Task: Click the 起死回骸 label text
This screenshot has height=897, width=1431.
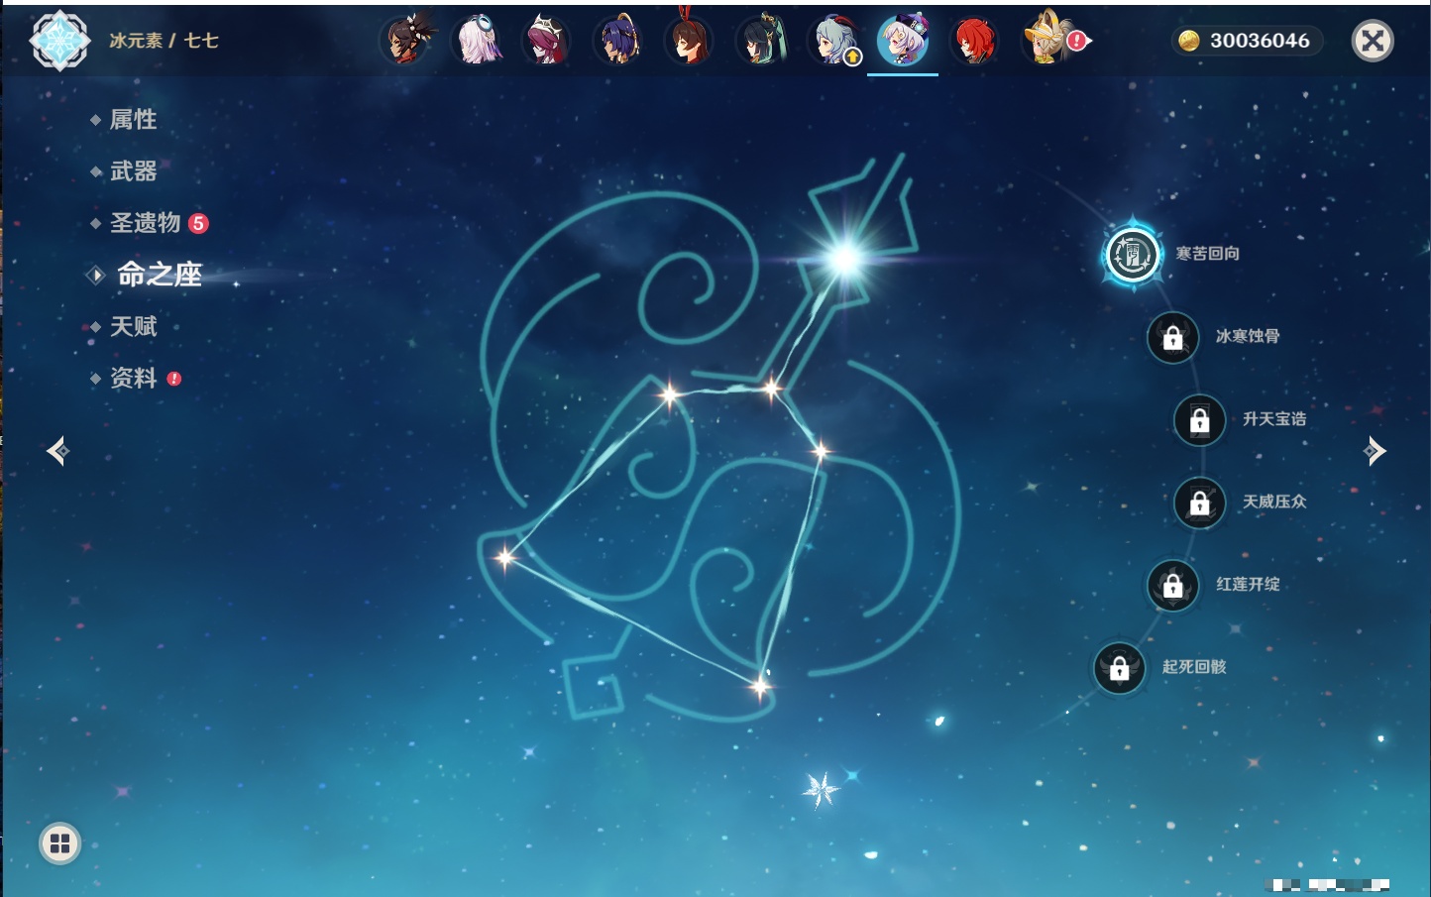Action: tap(1194, 667)
